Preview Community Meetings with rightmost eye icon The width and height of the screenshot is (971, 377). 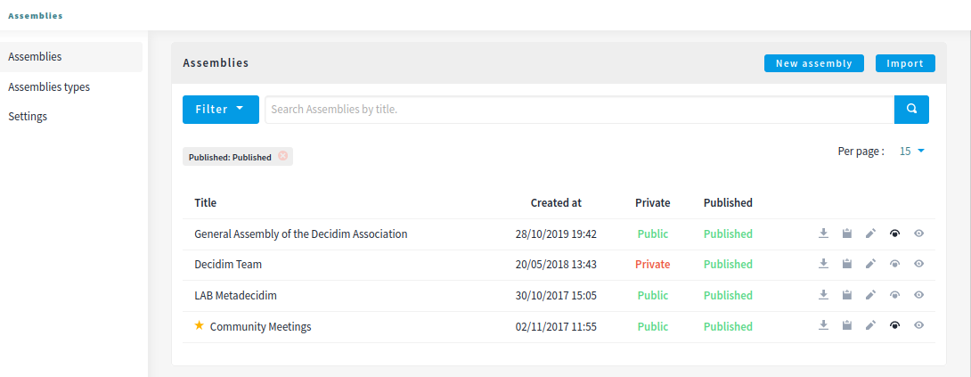pyautogui.click(x=918, y=326)
